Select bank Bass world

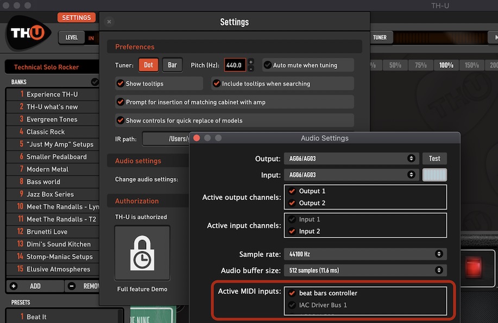click(53, 182)
